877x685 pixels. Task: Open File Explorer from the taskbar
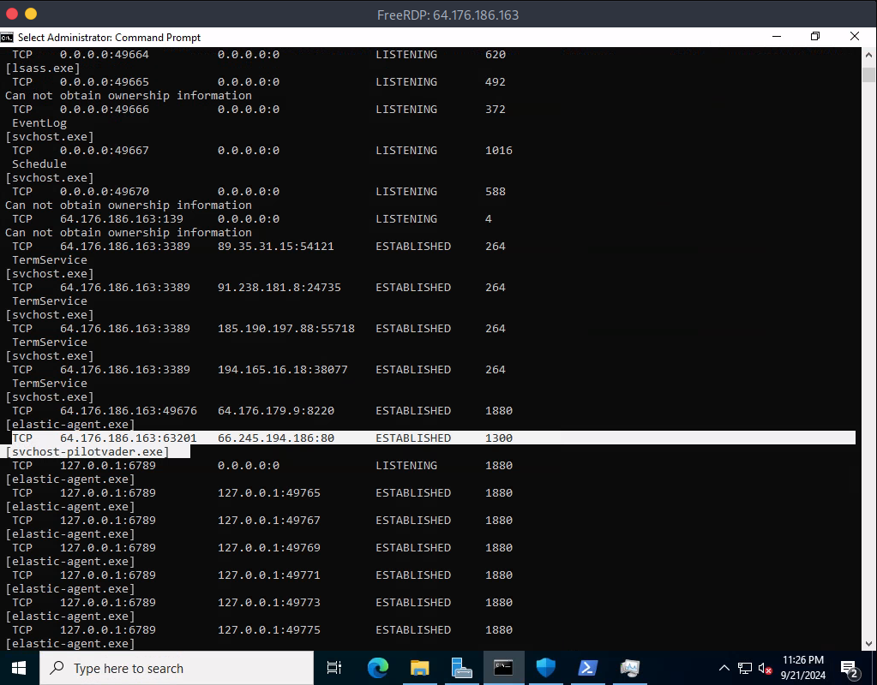(419, 668)
